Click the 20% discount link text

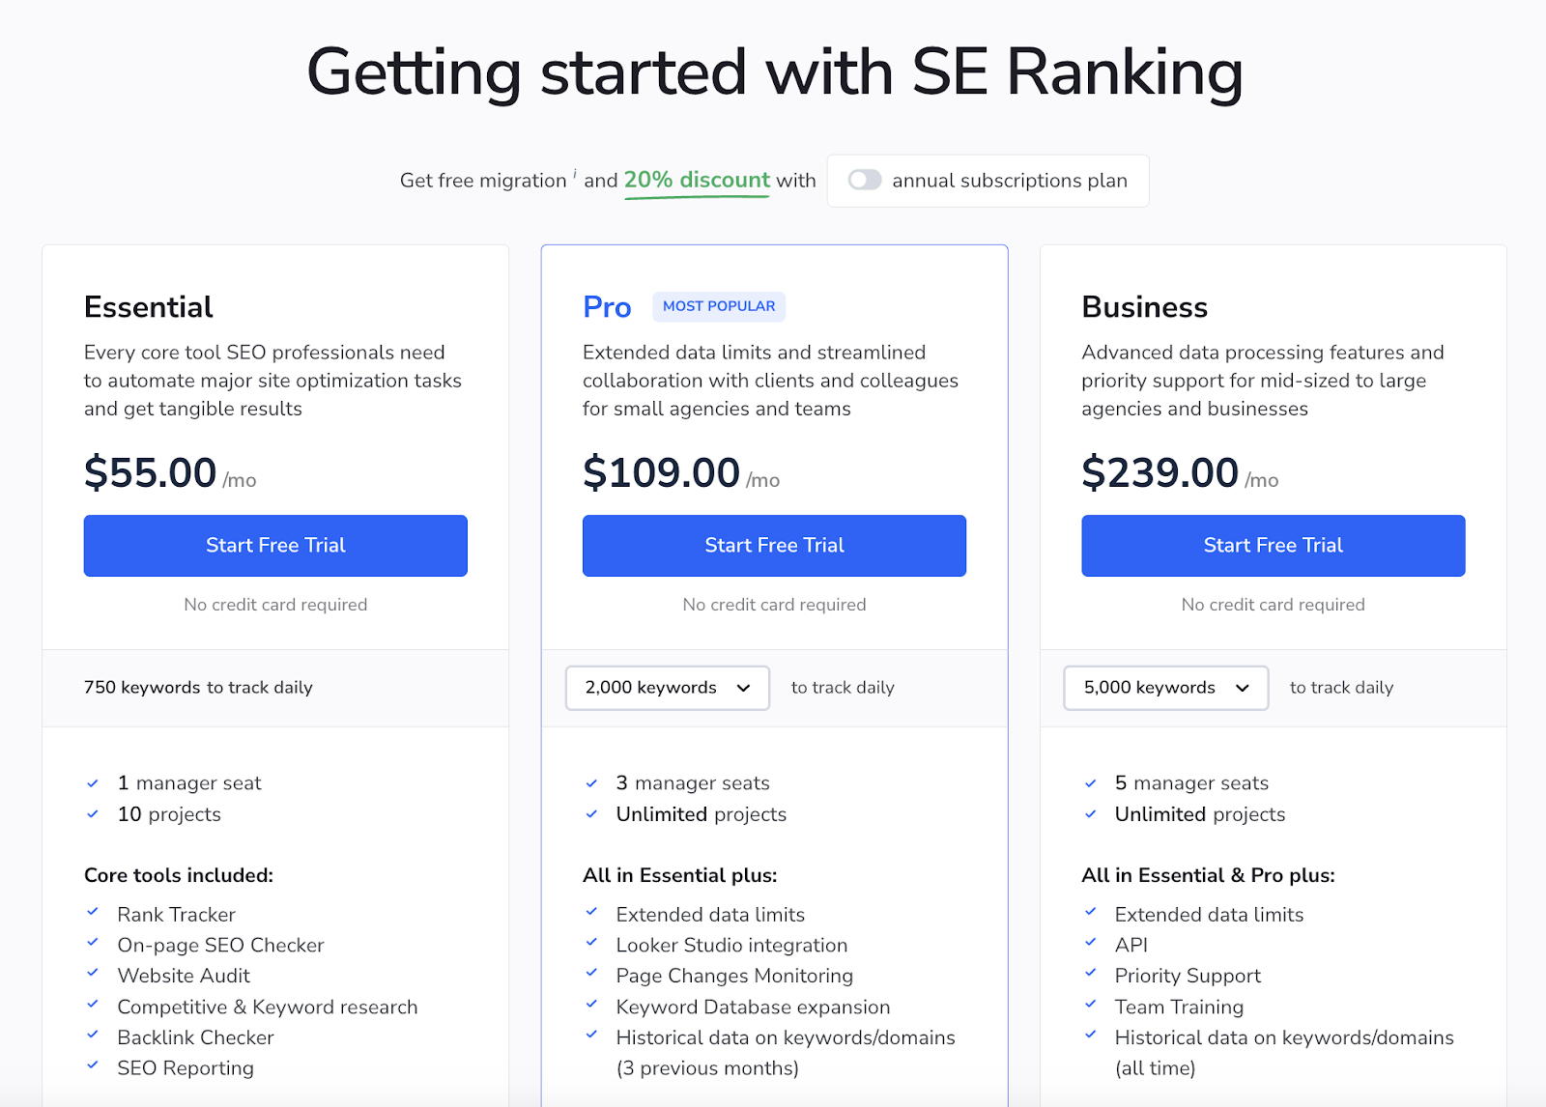(697, 180)
